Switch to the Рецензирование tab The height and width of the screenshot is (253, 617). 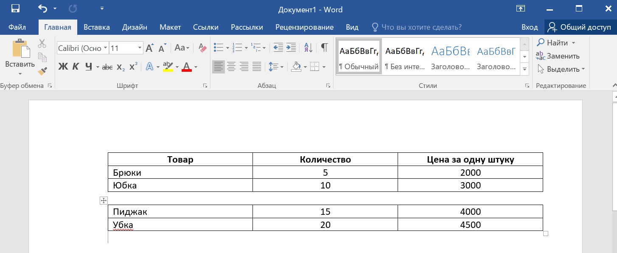(304, 27)
